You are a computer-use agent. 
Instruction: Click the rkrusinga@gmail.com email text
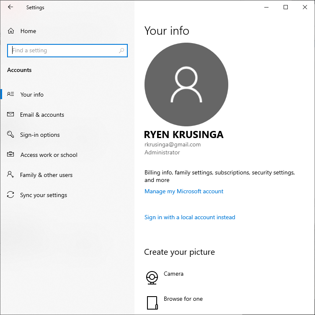pos(173,144)
